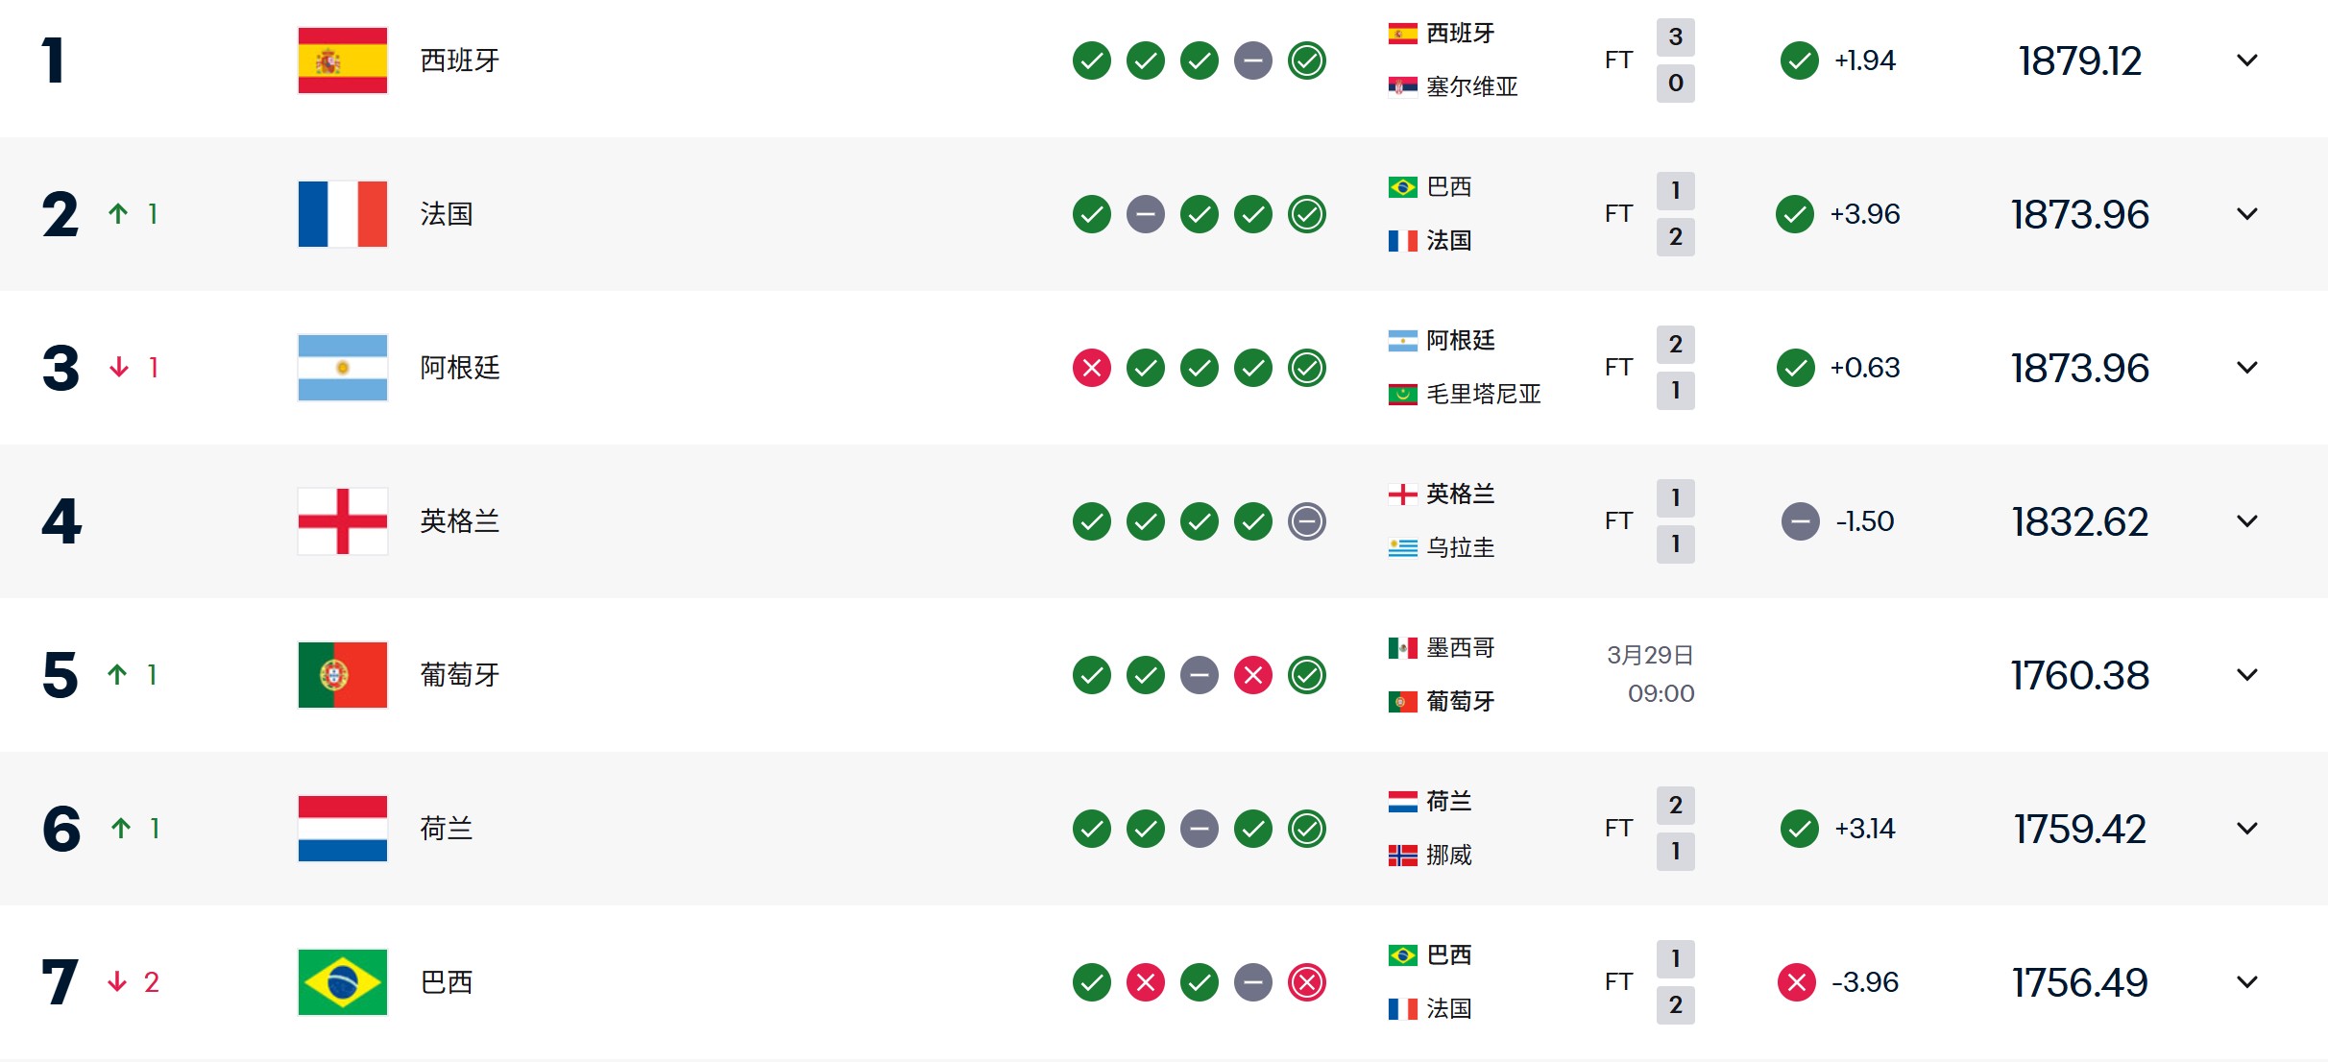Open the 荷兰 team name link
The height and width of the screenshot is (1062, 2328).
tap(447, 829)
